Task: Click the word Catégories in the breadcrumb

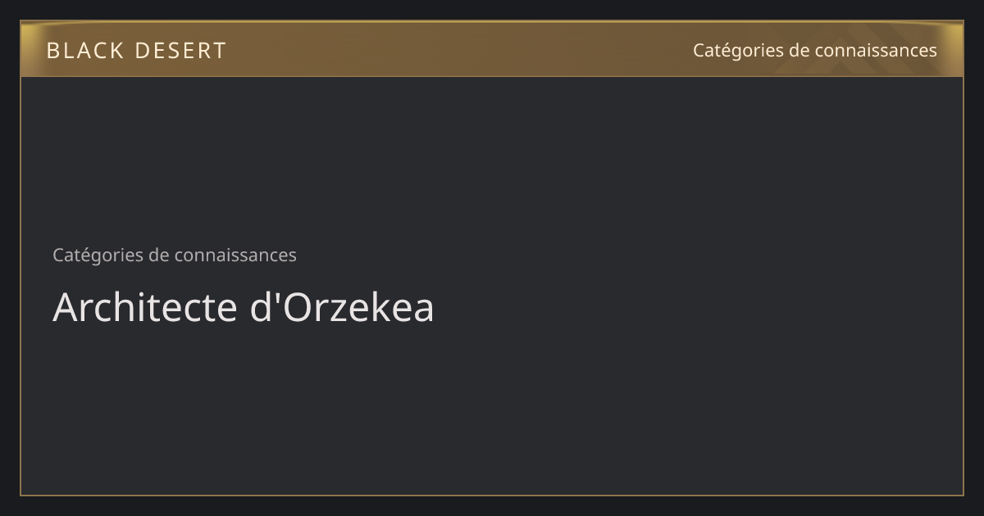Action: coord(98,255)
